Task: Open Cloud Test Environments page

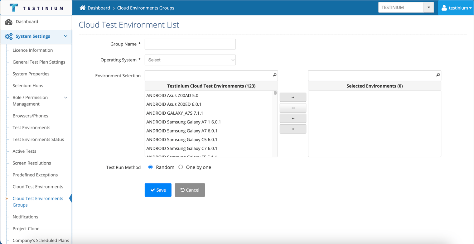Action: coord(38,187)
